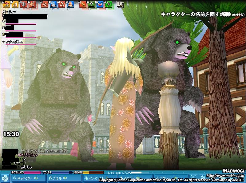Cast the F6 Icebolt skill
Viewport: 246px width, 183px height.
[x=53, y=4]
